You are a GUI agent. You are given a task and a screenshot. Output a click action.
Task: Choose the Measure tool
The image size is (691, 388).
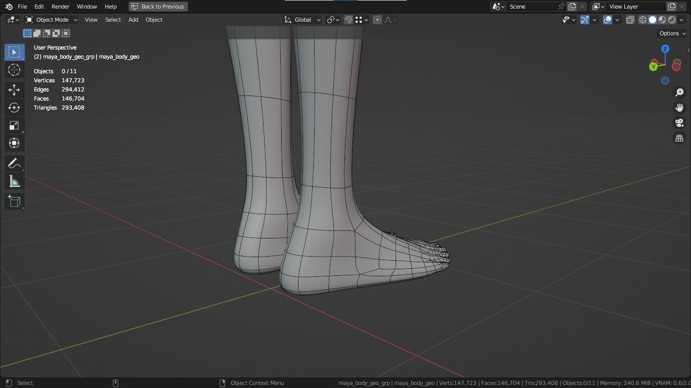tap(14, 181)
